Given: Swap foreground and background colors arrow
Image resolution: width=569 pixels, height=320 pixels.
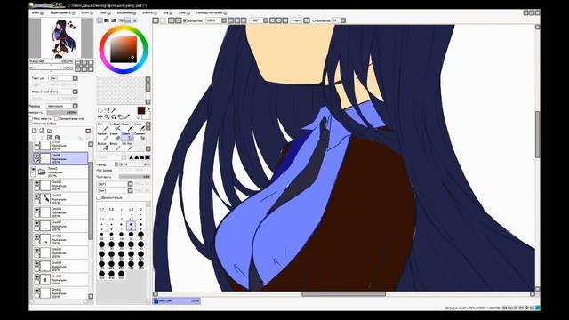Looking at the screenshot, I should click(148, 108).
